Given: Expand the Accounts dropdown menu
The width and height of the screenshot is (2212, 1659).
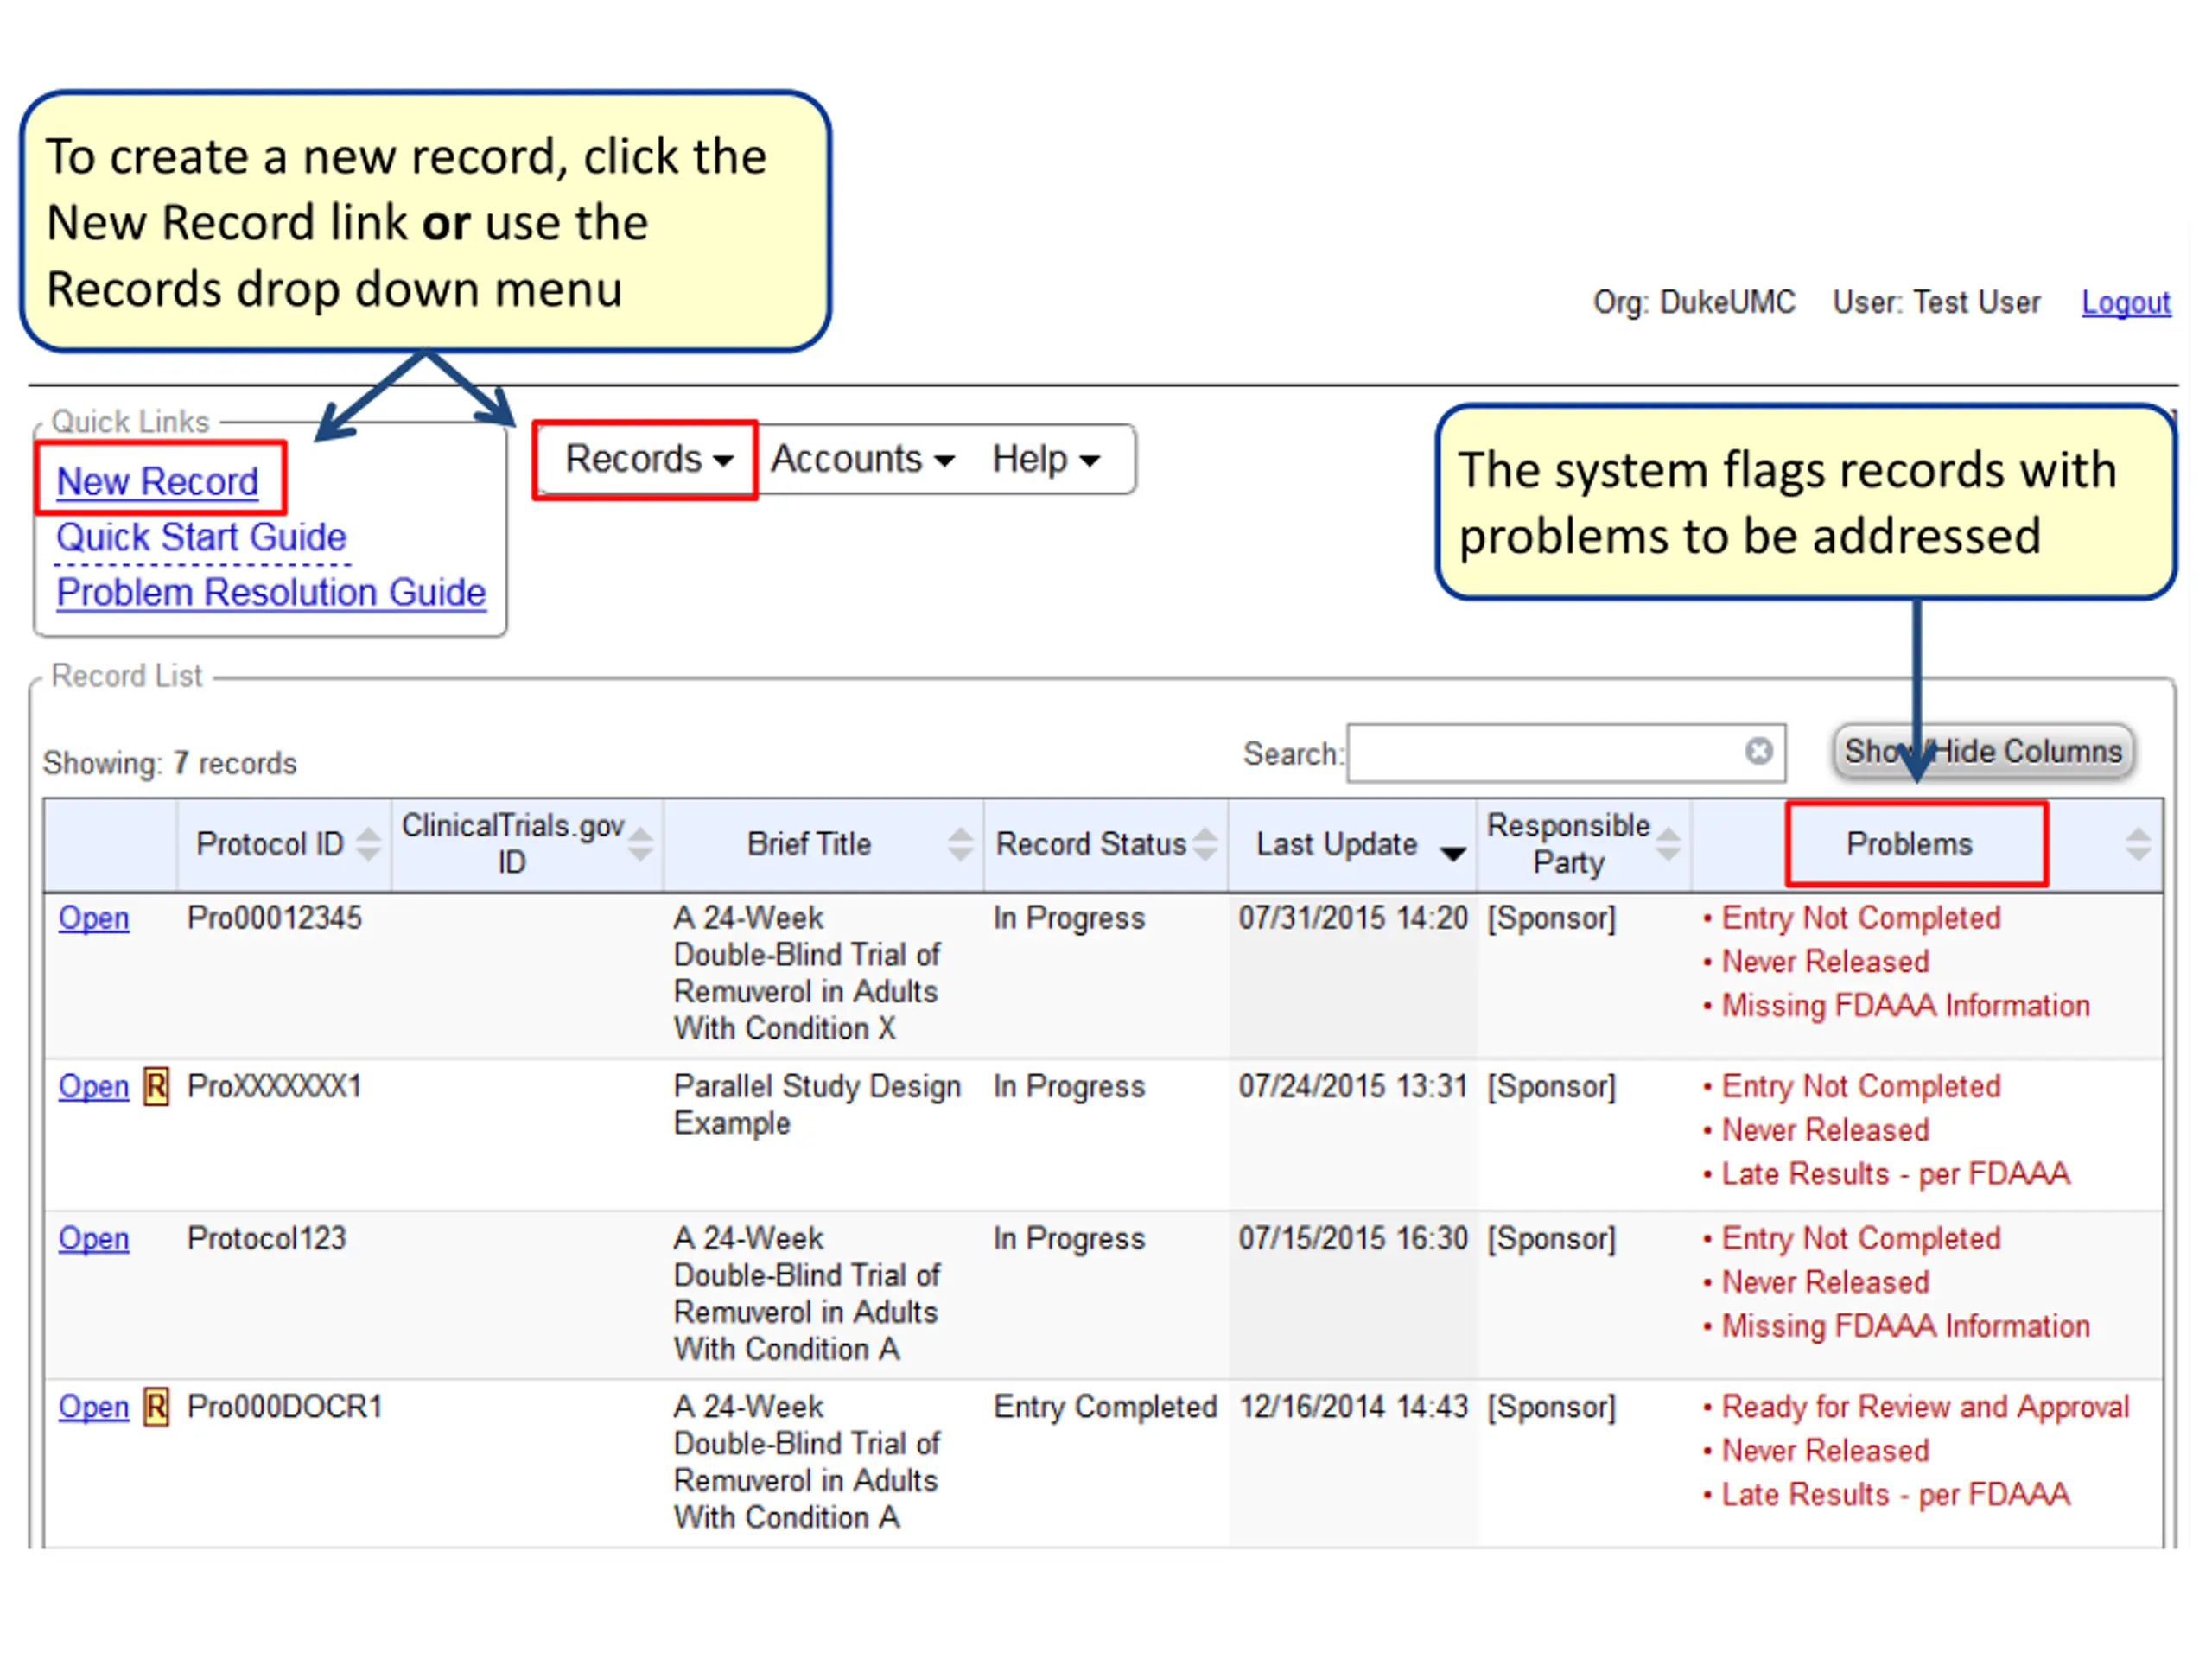Looking at the screenshot, I should (x=862, y=459).
